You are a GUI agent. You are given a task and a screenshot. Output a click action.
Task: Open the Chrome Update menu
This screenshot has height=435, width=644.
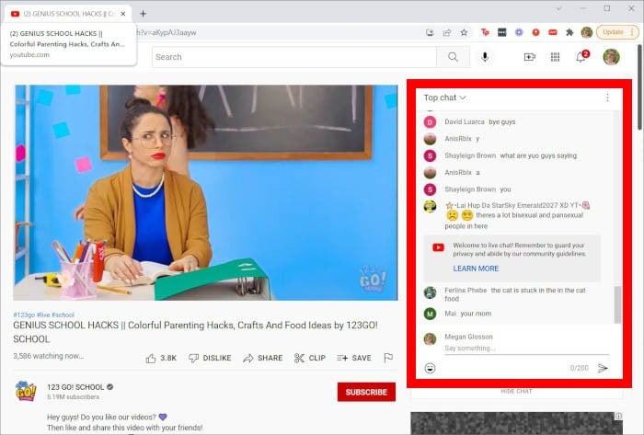click(617, 32)
